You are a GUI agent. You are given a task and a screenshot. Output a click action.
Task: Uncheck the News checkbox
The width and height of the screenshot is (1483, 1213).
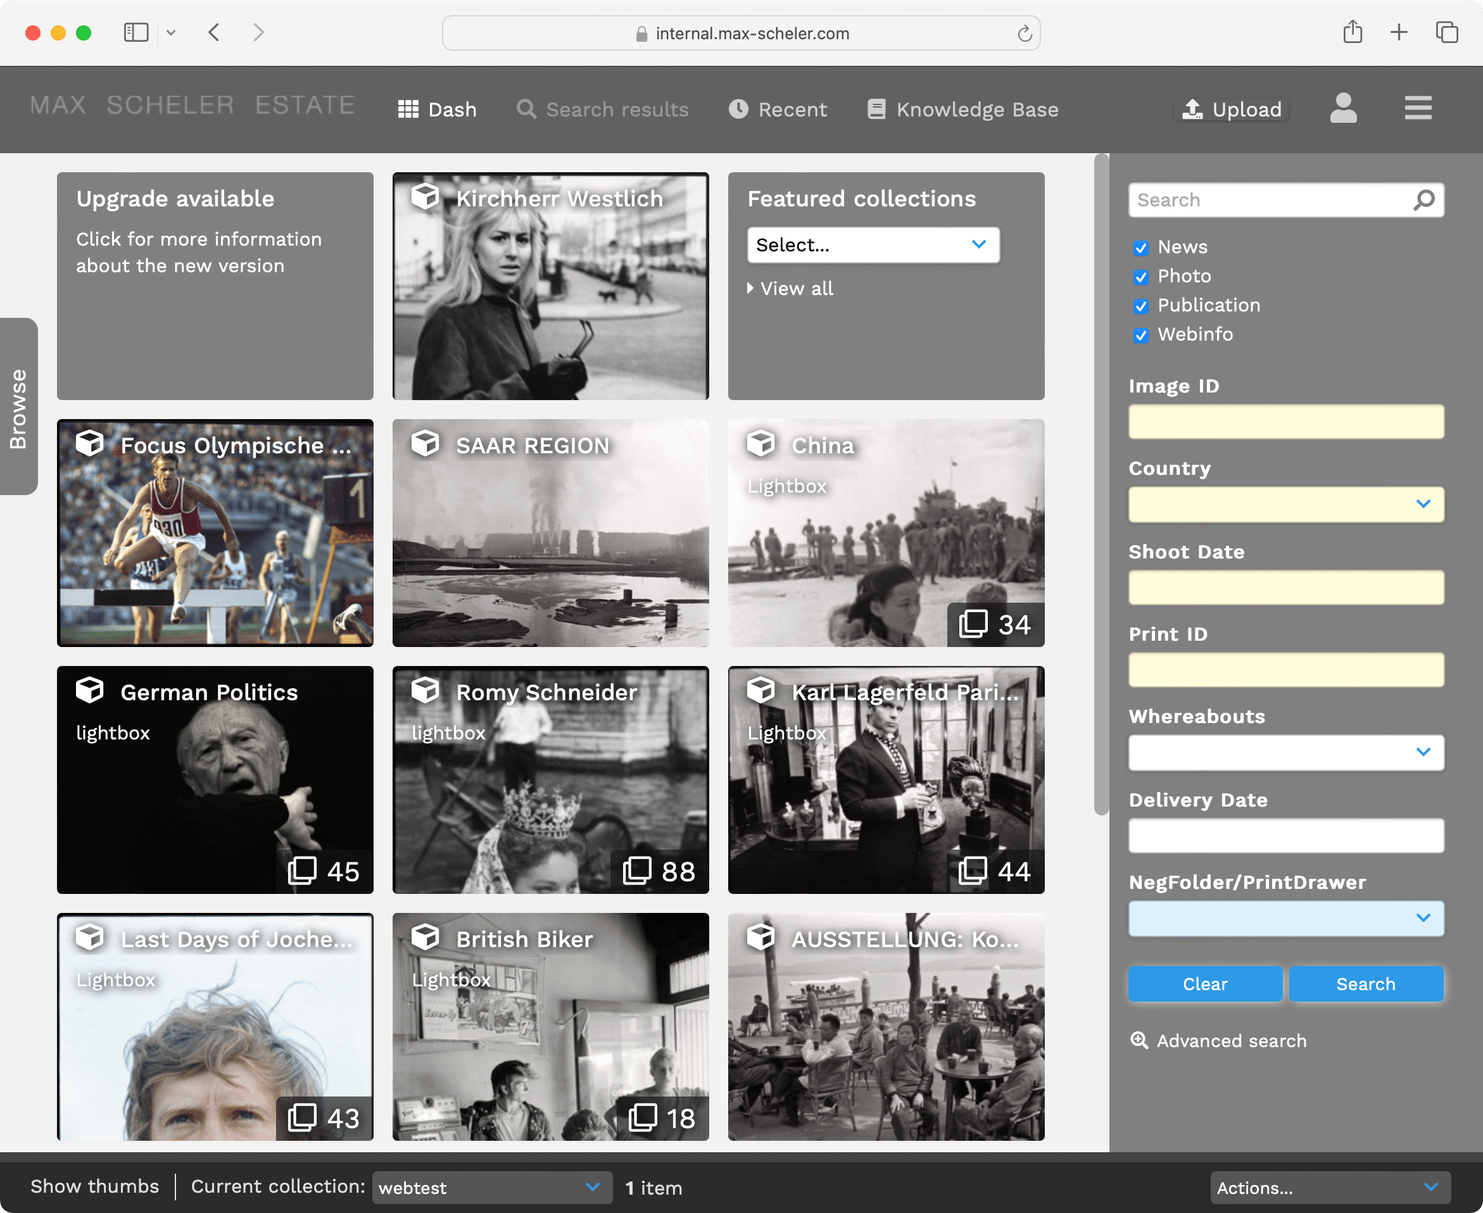[x=1140, y=248]
